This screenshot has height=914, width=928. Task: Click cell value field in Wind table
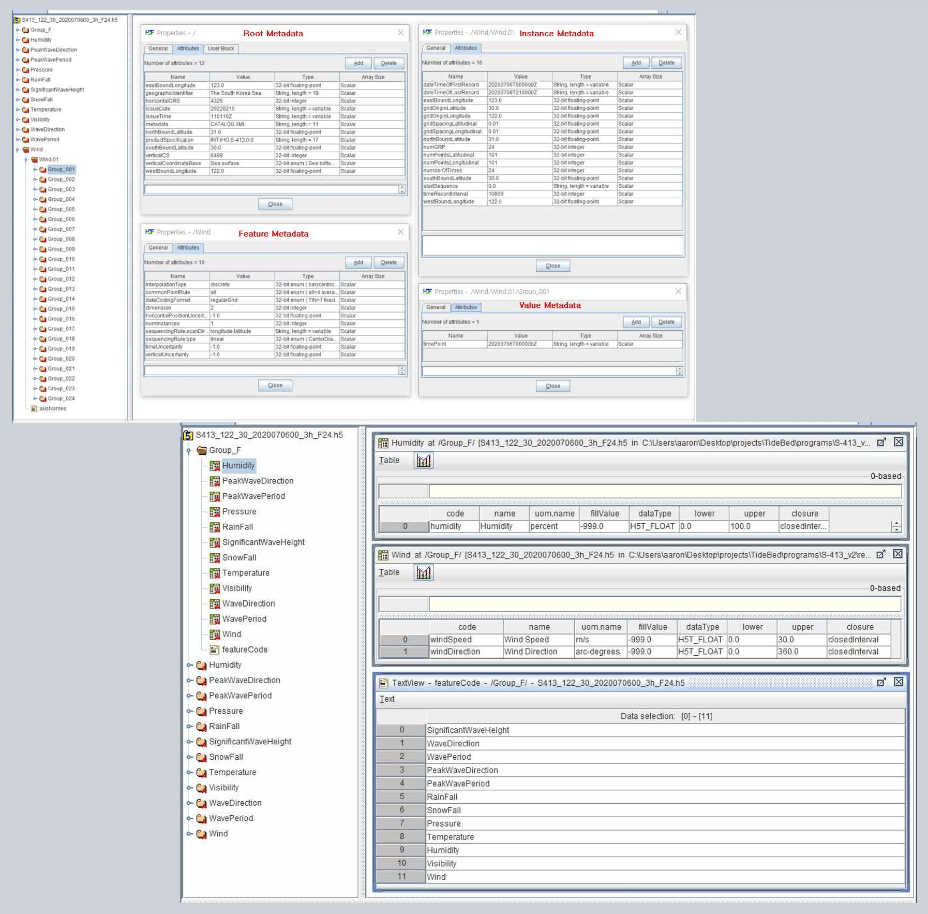665,604
